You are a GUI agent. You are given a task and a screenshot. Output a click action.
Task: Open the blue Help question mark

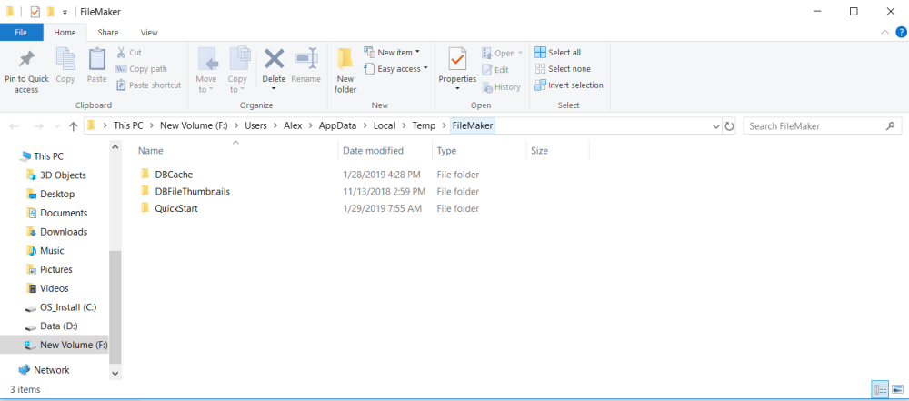(901, 32)
